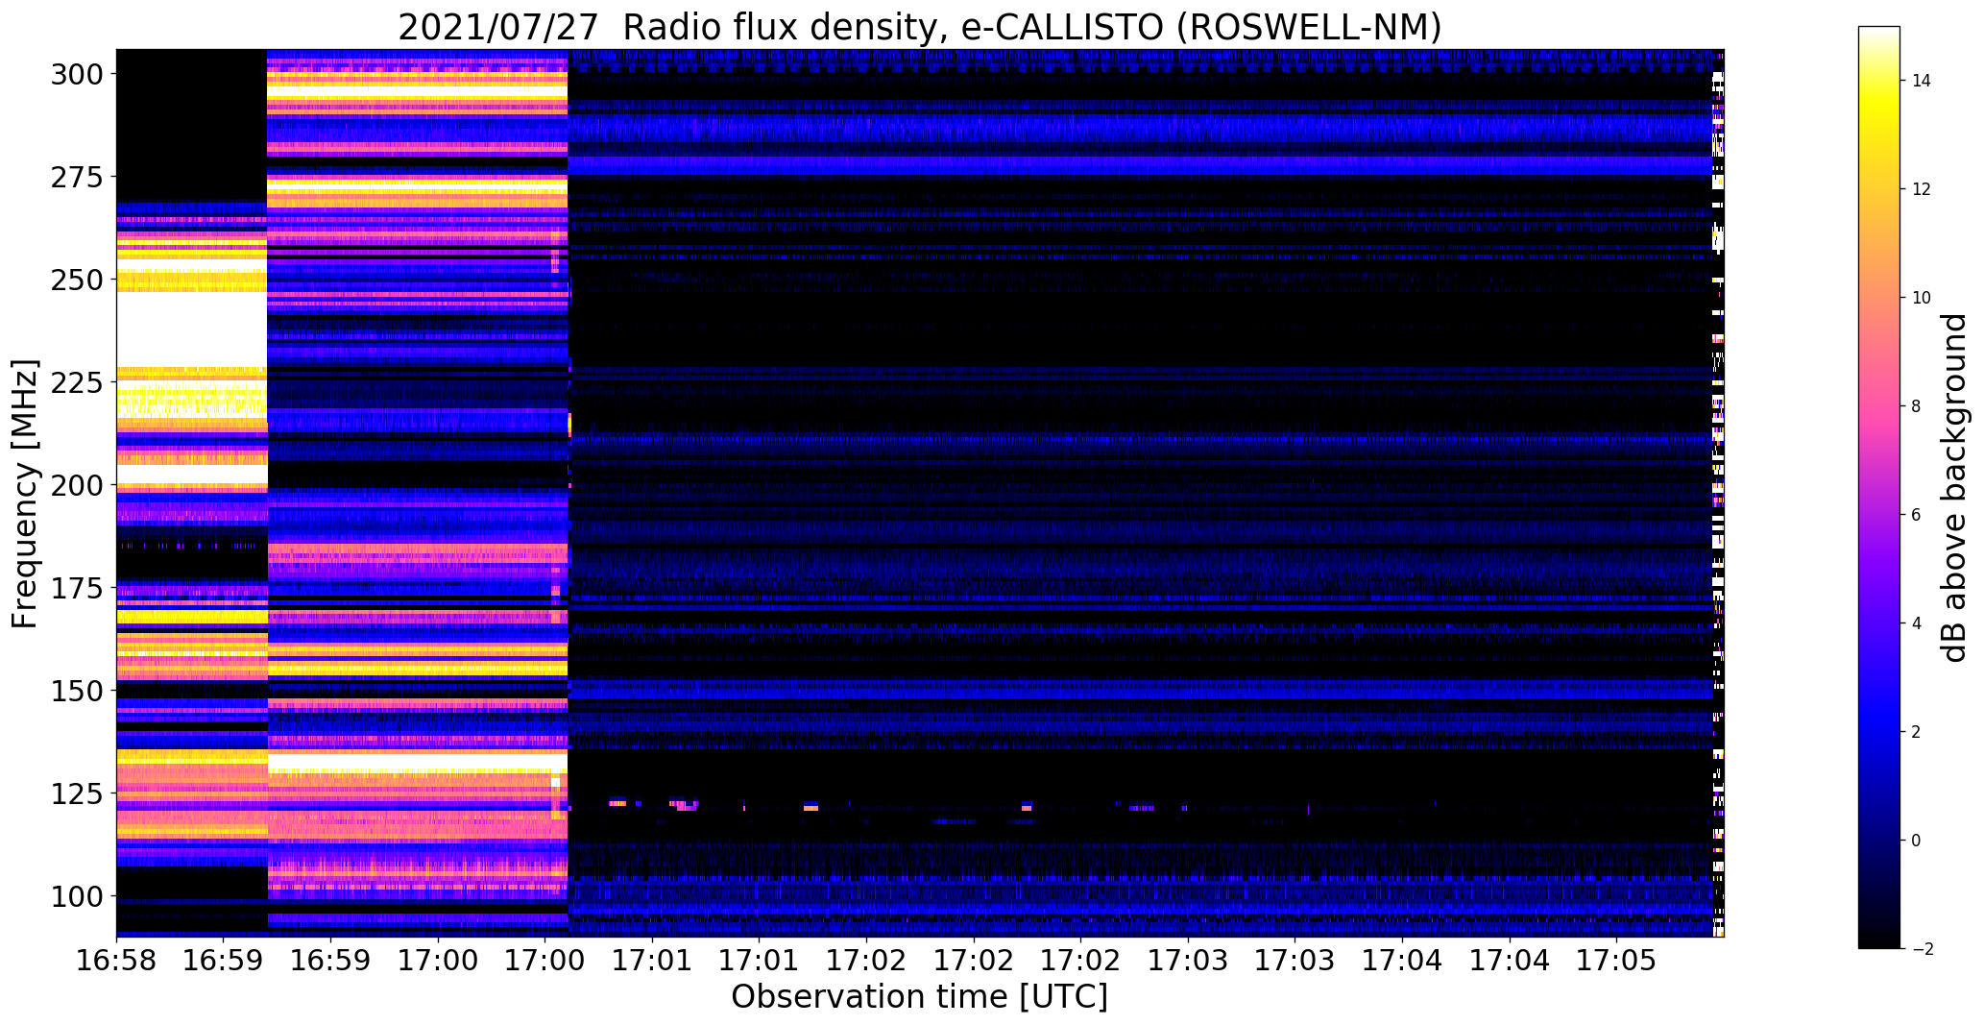Click the 125 MHz frequency tick label
The height and width of the screenshot is (1025, 1984).
coord(78,793)
